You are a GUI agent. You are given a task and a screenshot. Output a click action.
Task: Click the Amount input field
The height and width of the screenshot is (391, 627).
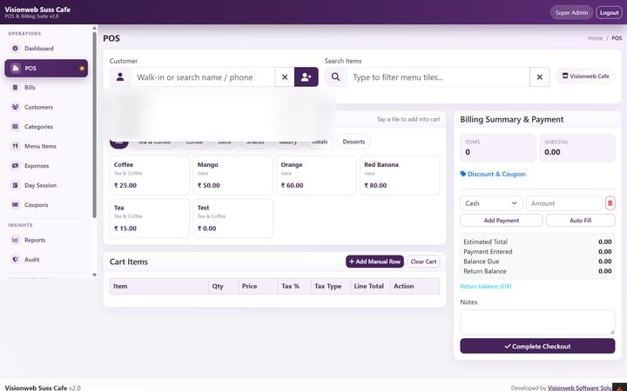(564, 203)
